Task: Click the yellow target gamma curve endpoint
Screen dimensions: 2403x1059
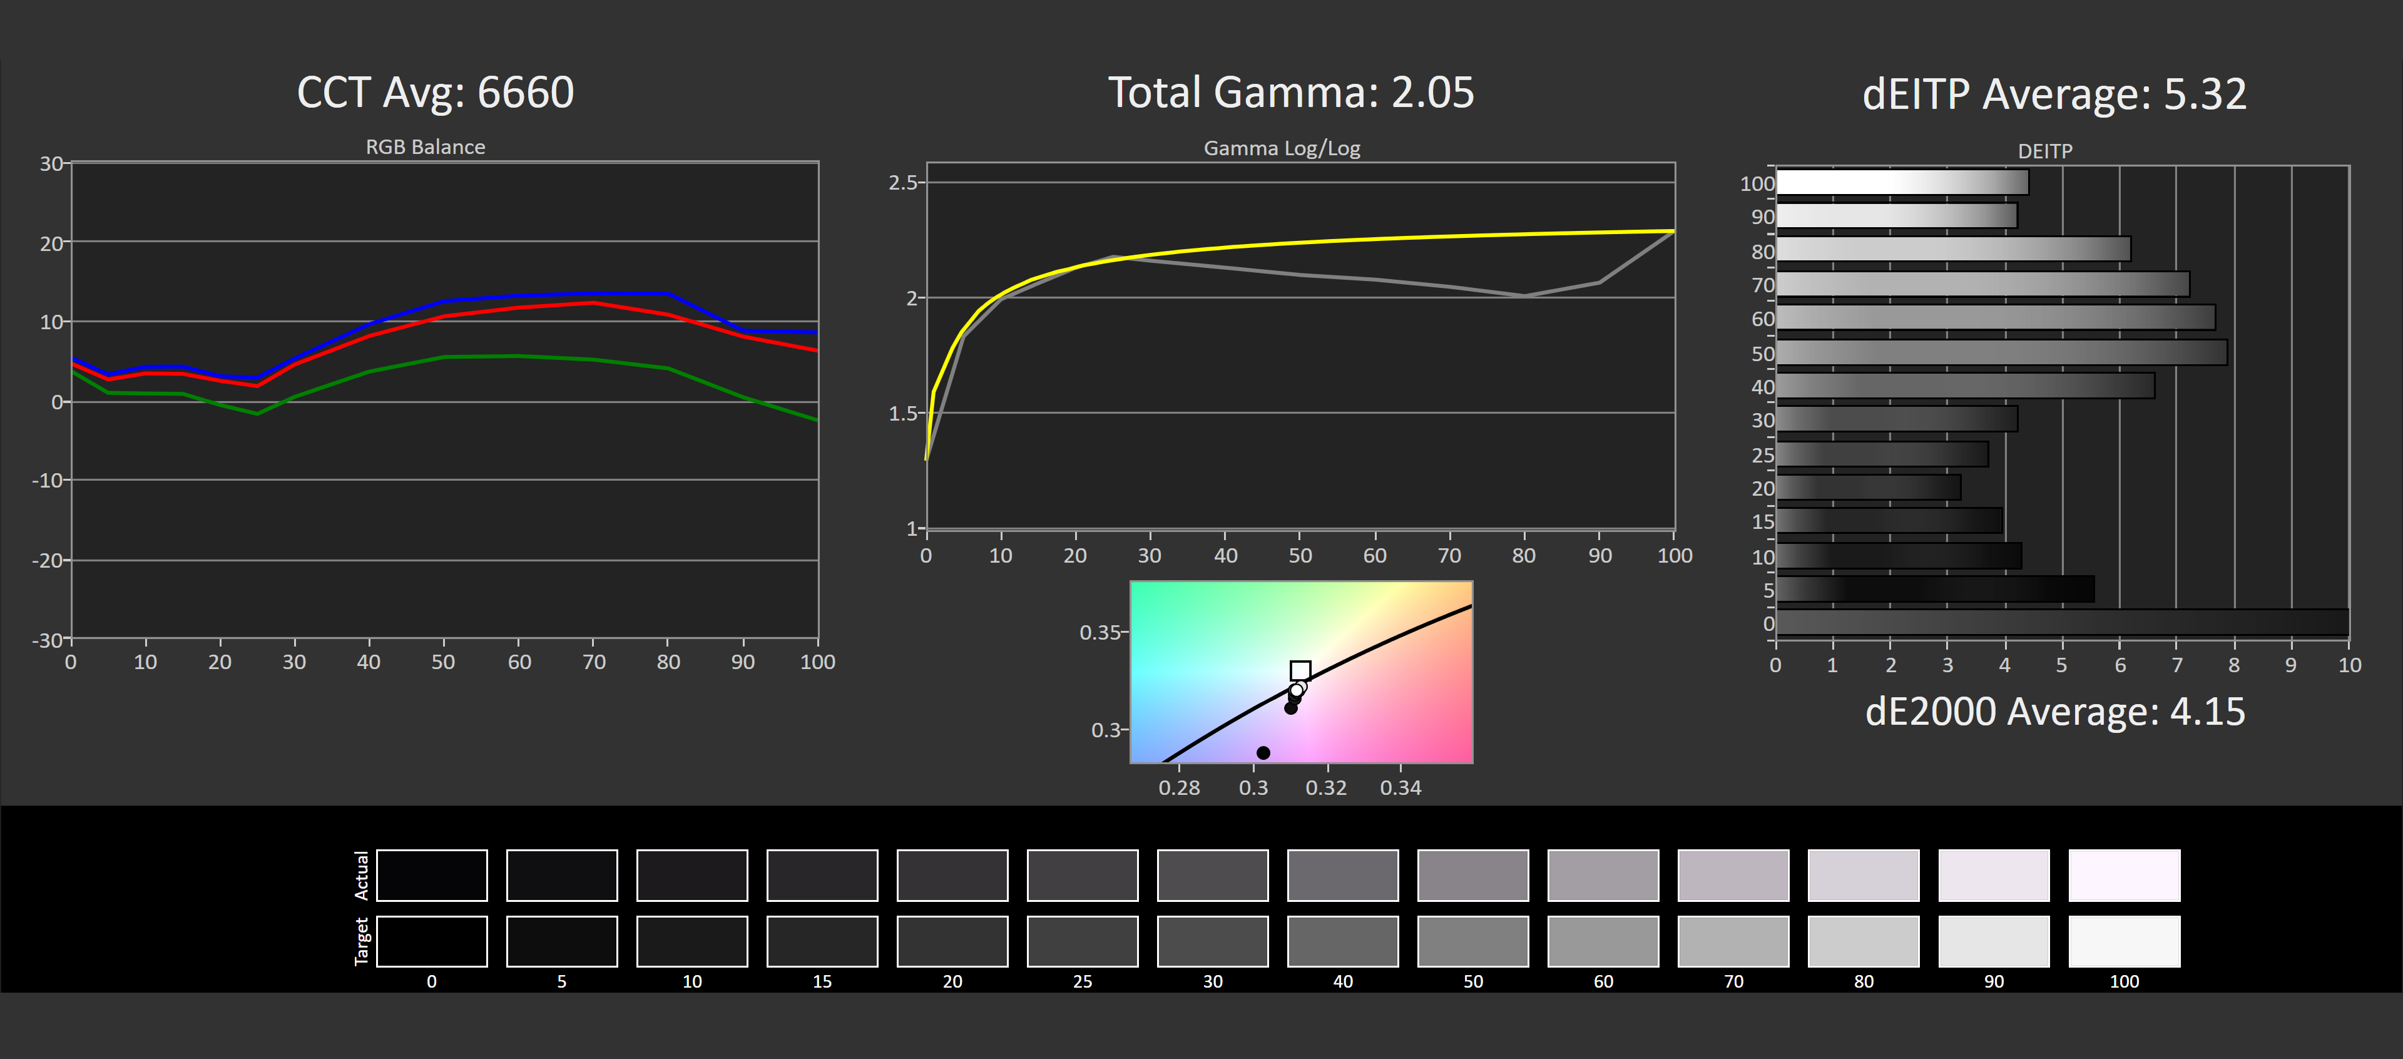Action: tap(1673, 230)
